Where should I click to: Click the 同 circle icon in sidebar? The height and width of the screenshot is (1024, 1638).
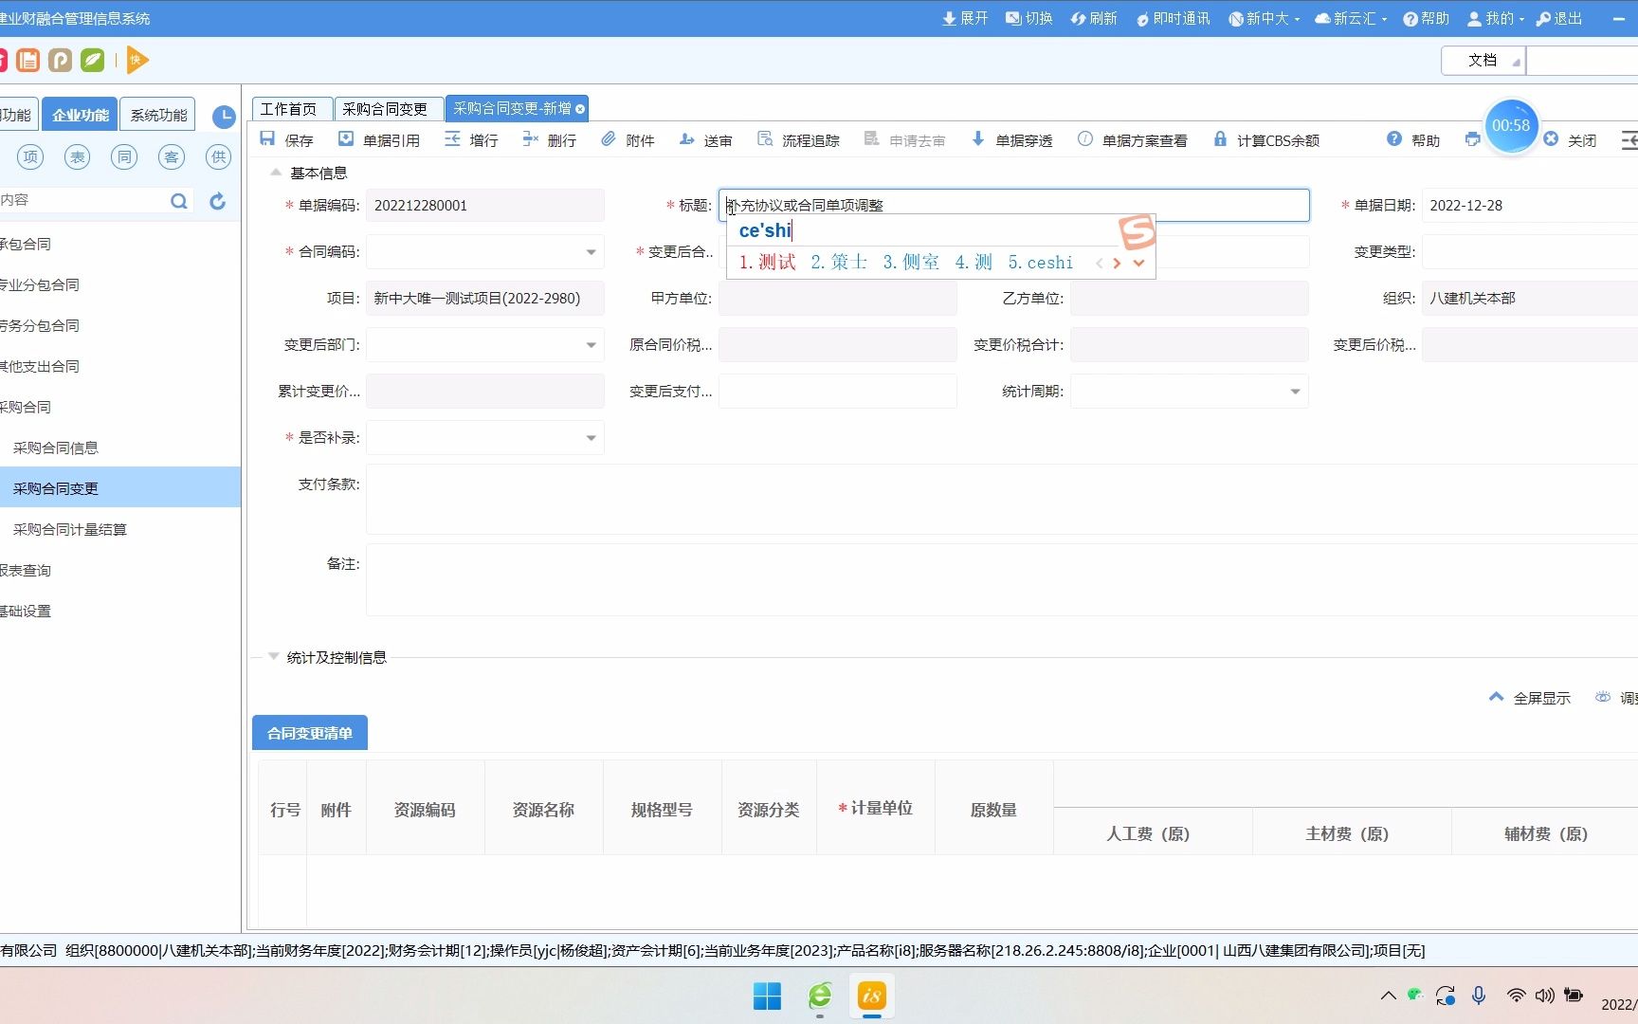[124, 156]
